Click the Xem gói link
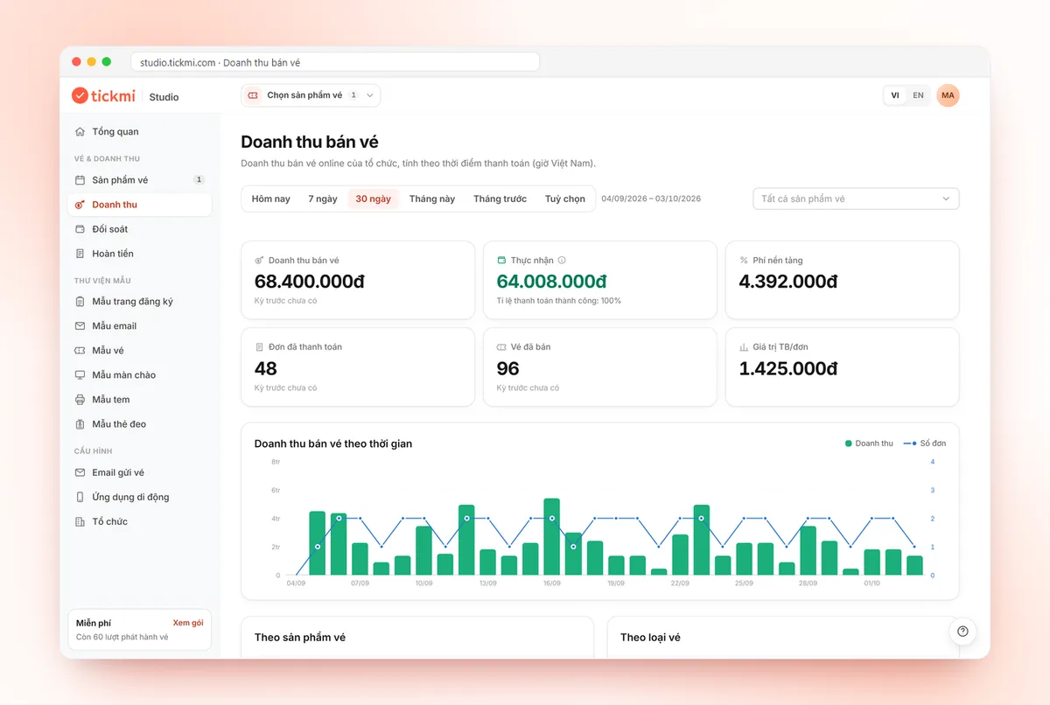 188,623
